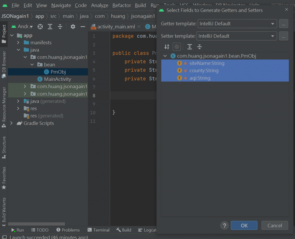Collapse the app module node
The image size is (295, 239).
(12, 35)
